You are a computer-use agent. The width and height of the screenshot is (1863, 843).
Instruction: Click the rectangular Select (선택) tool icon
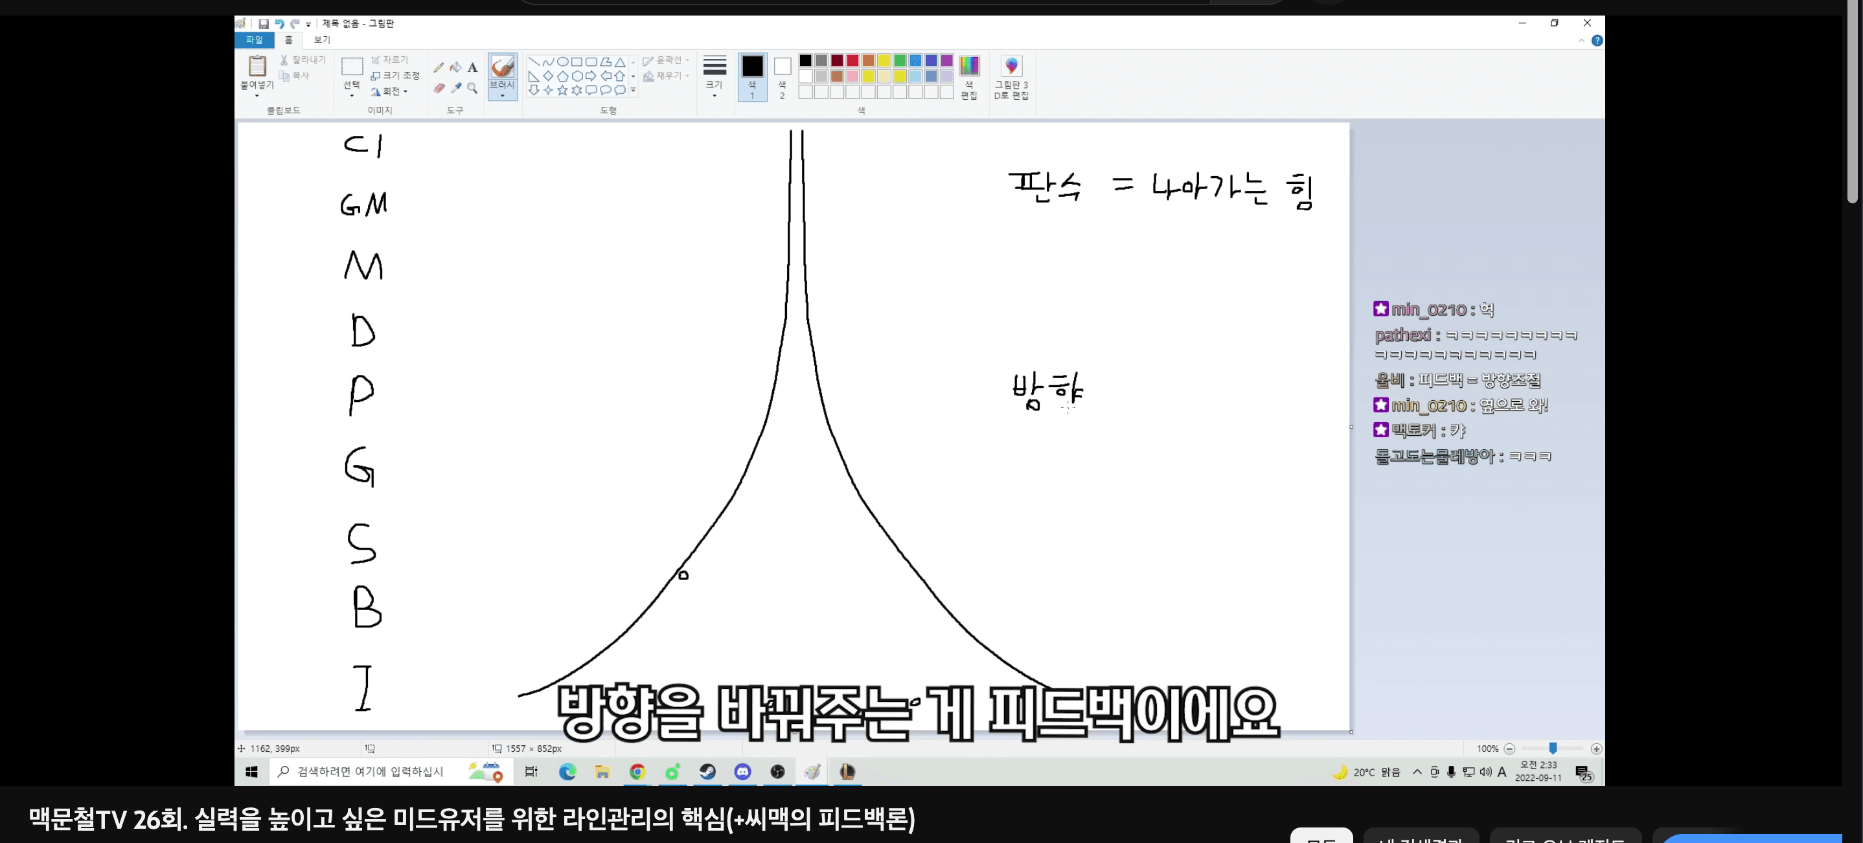click(x=352, y=67)
